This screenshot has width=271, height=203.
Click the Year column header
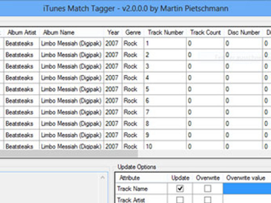(x=113, y=32)
